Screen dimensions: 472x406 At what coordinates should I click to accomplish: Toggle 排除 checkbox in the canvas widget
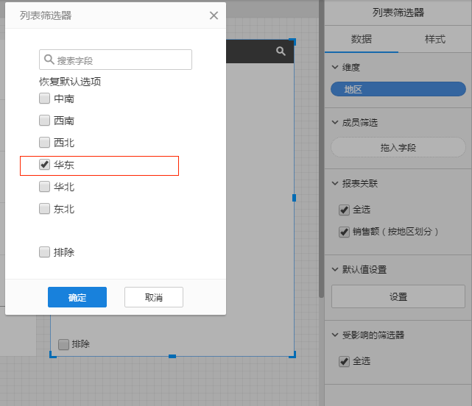tap(63, 344)
